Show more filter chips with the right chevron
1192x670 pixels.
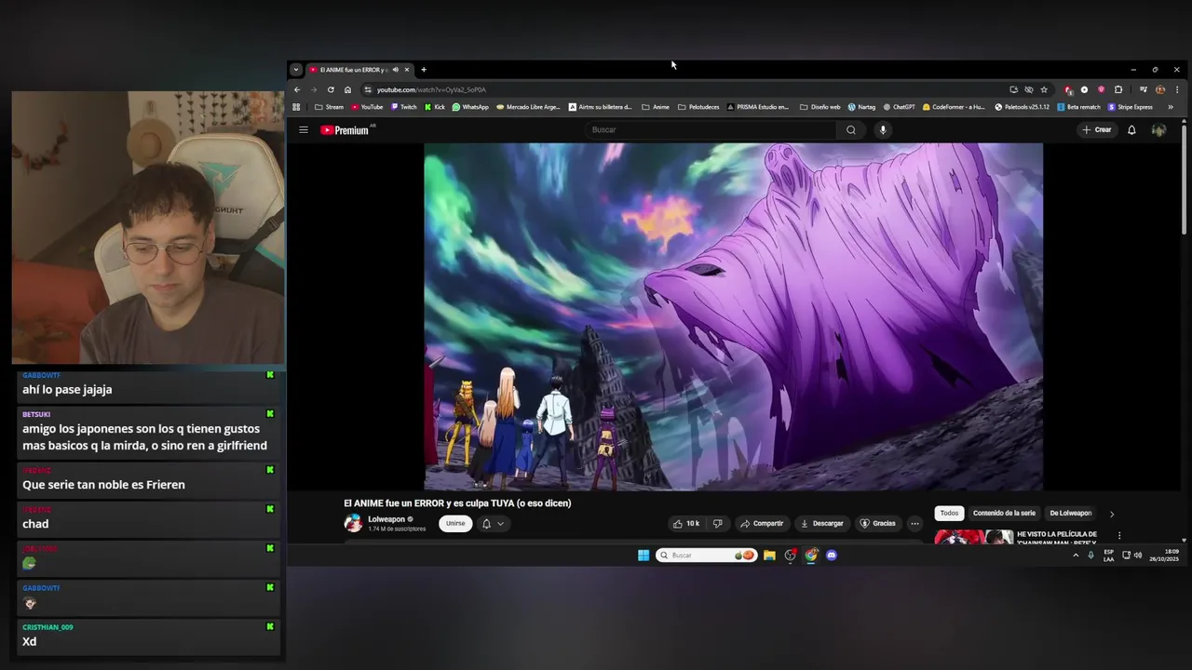[x=1111, y=514]
